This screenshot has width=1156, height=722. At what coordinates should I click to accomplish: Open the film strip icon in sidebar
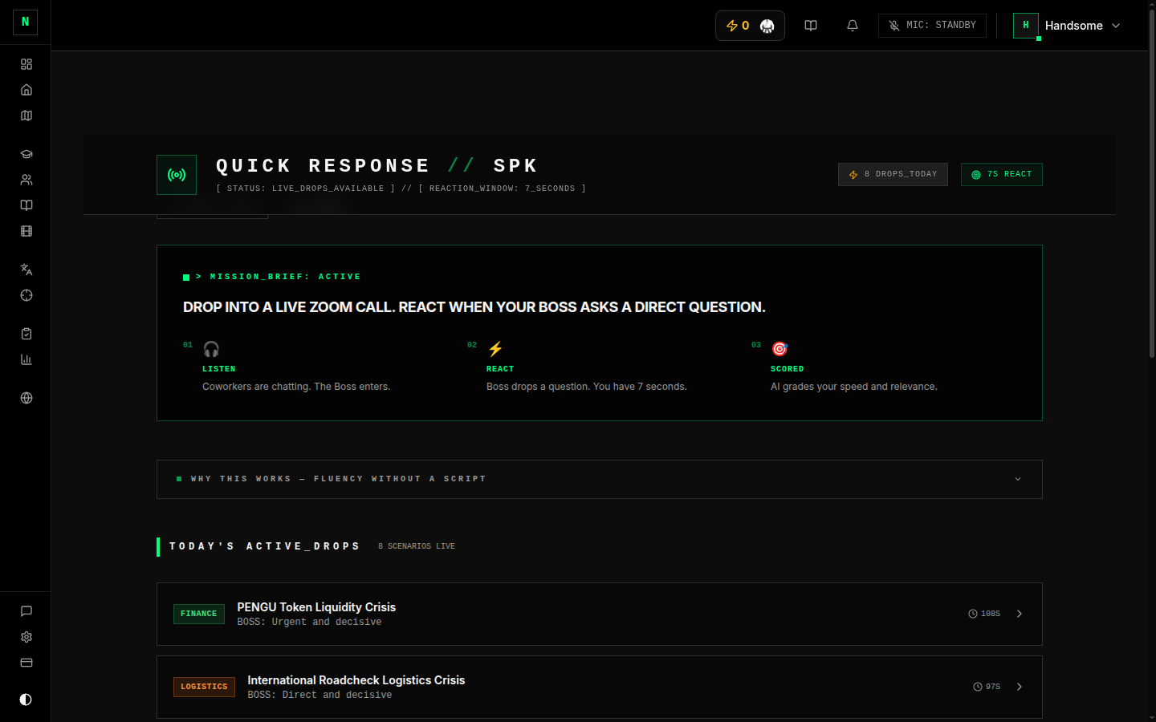pos(26,231)
